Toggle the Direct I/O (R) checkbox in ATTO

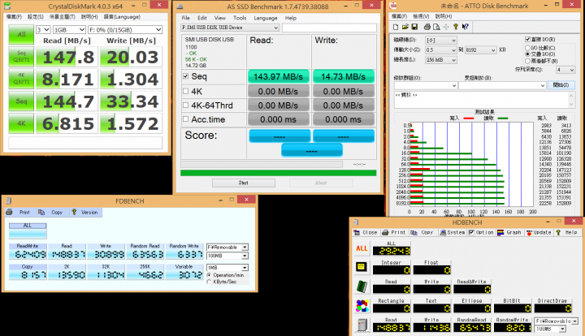(527, 39)
